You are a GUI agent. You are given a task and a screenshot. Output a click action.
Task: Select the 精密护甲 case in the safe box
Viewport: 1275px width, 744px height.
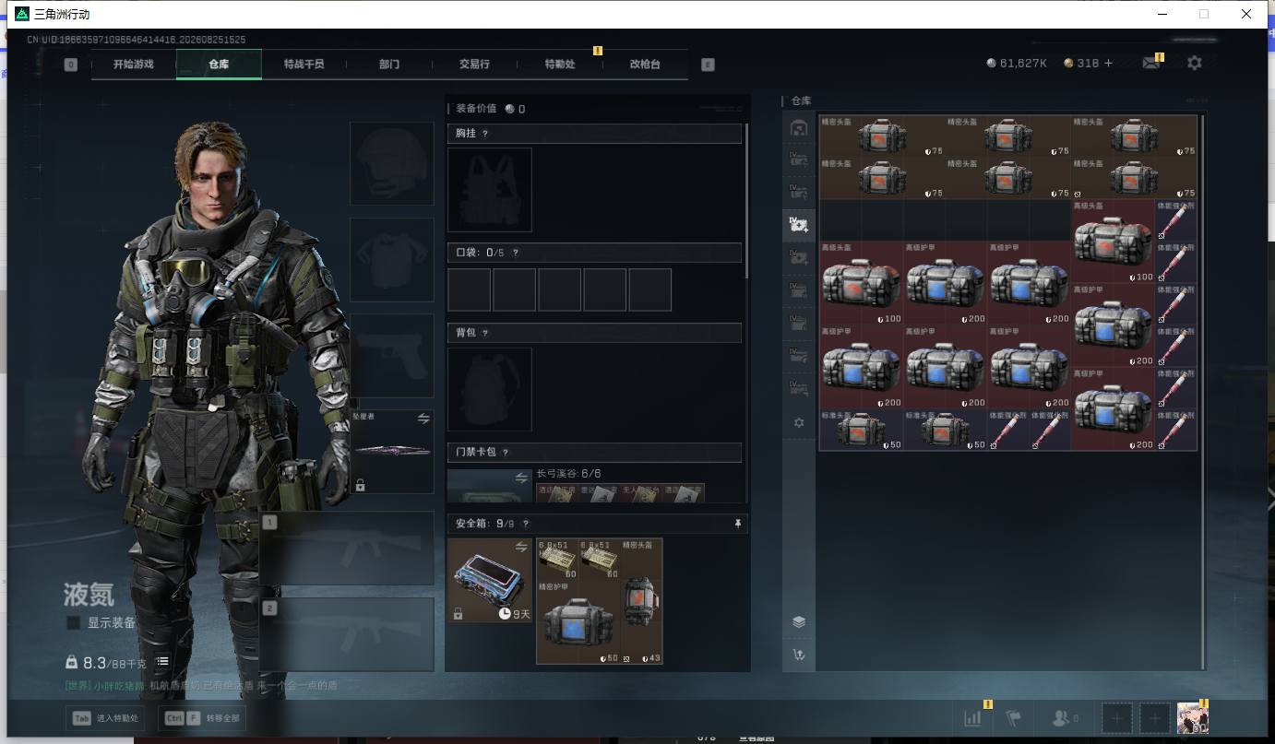click(578, 622)
